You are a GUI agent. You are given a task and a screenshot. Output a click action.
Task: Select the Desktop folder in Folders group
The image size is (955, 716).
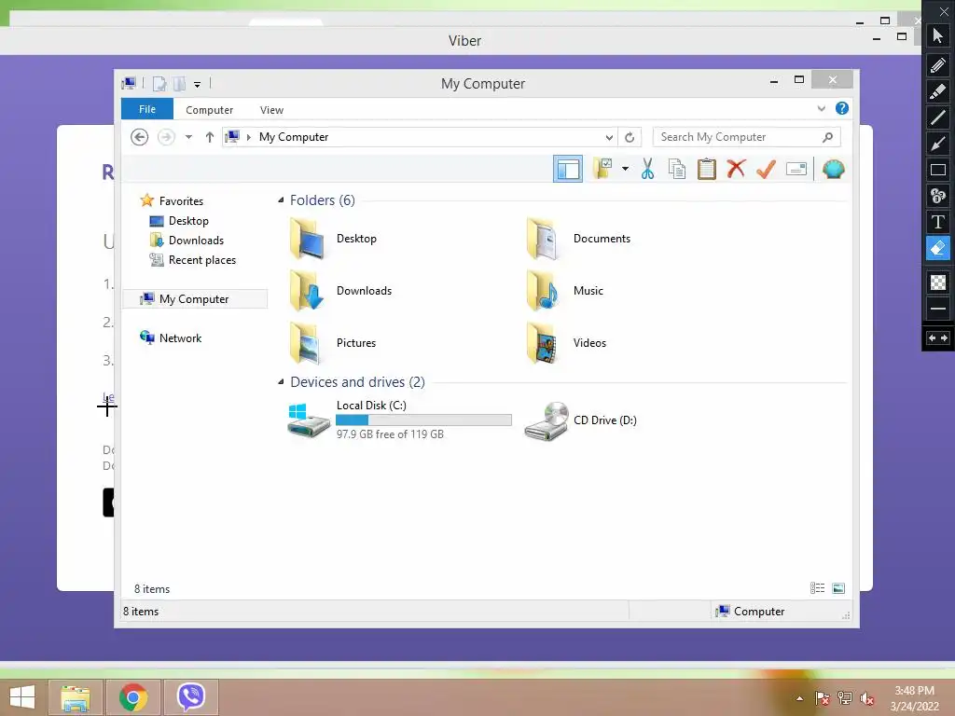click(333, 239)
